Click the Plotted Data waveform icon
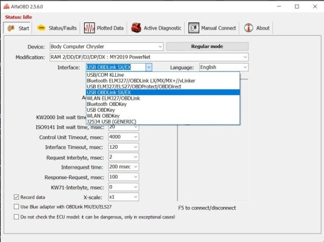The height and width of the screenshot is (242, 324). [x=89, y=28]
